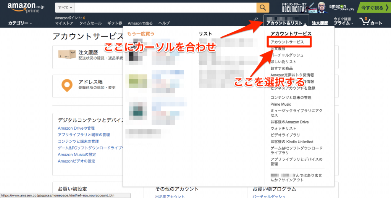Open マイストア in navigation bar

pyautogui.click(x=64, y=23)
